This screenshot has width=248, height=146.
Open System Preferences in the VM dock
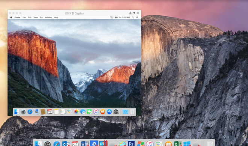pyautogui.click(x=116, y=112)
